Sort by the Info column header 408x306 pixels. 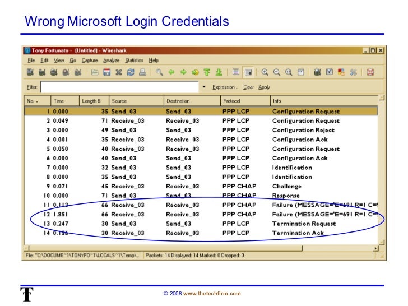click(x=324, y=101)
